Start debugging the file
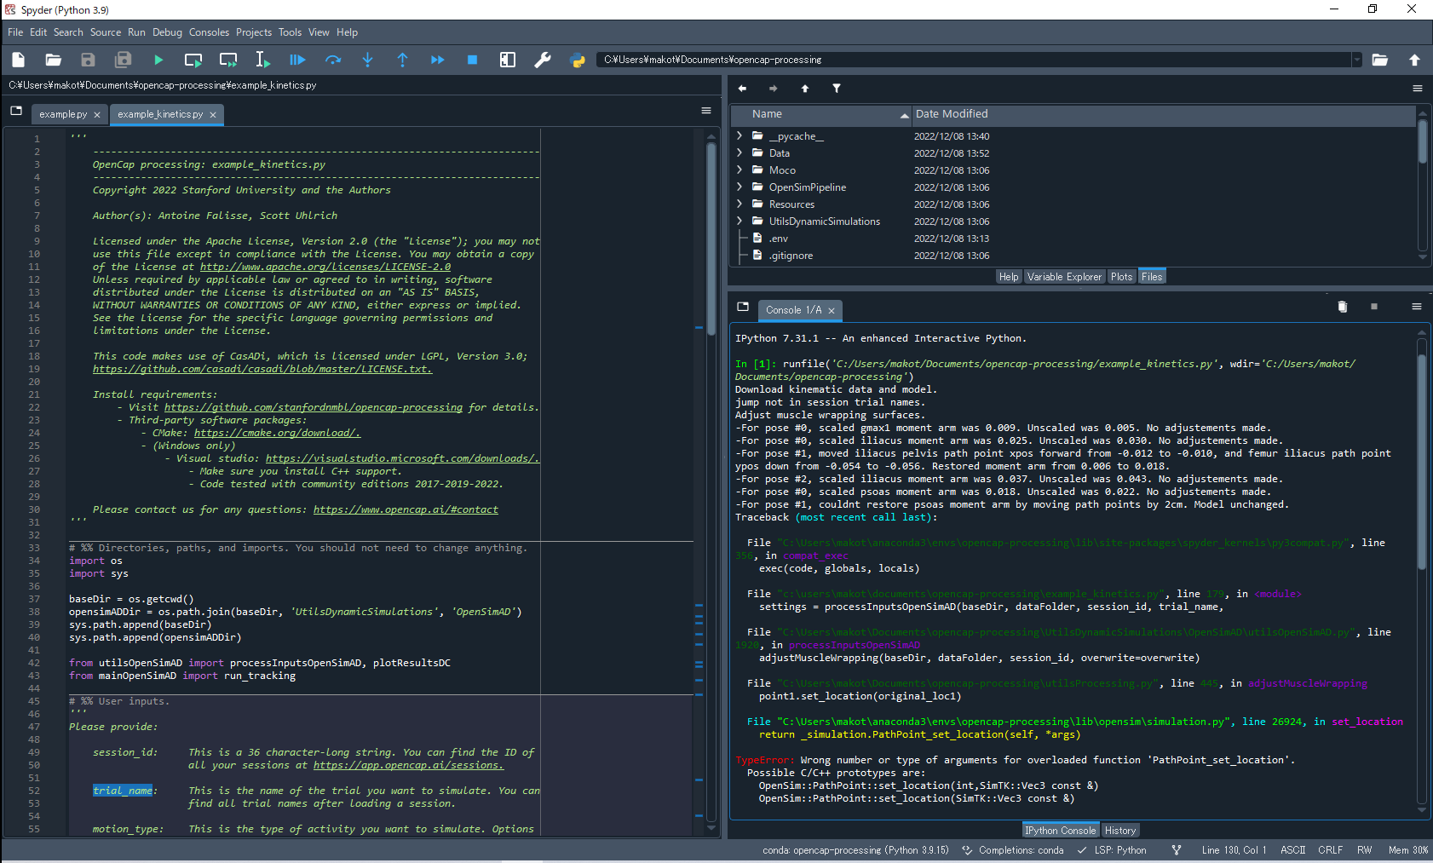 (x=297, y=60)
